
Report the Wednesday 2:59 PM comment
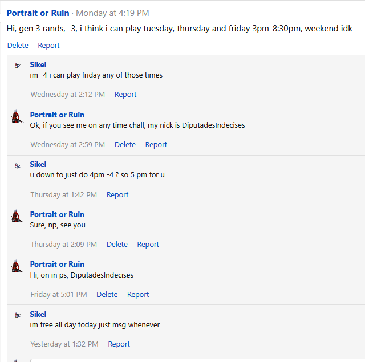156,144
